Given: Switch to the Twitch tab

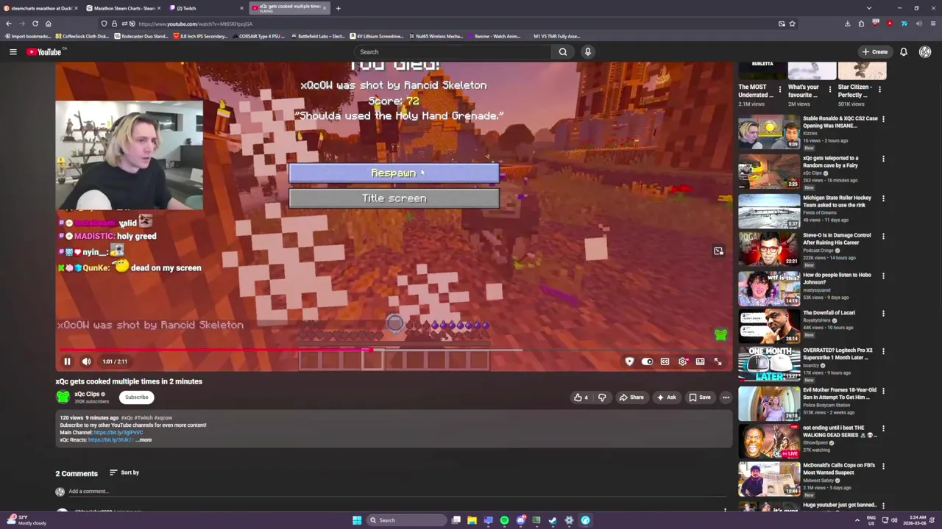Looking at the screenshot, I should coord(206,8).
